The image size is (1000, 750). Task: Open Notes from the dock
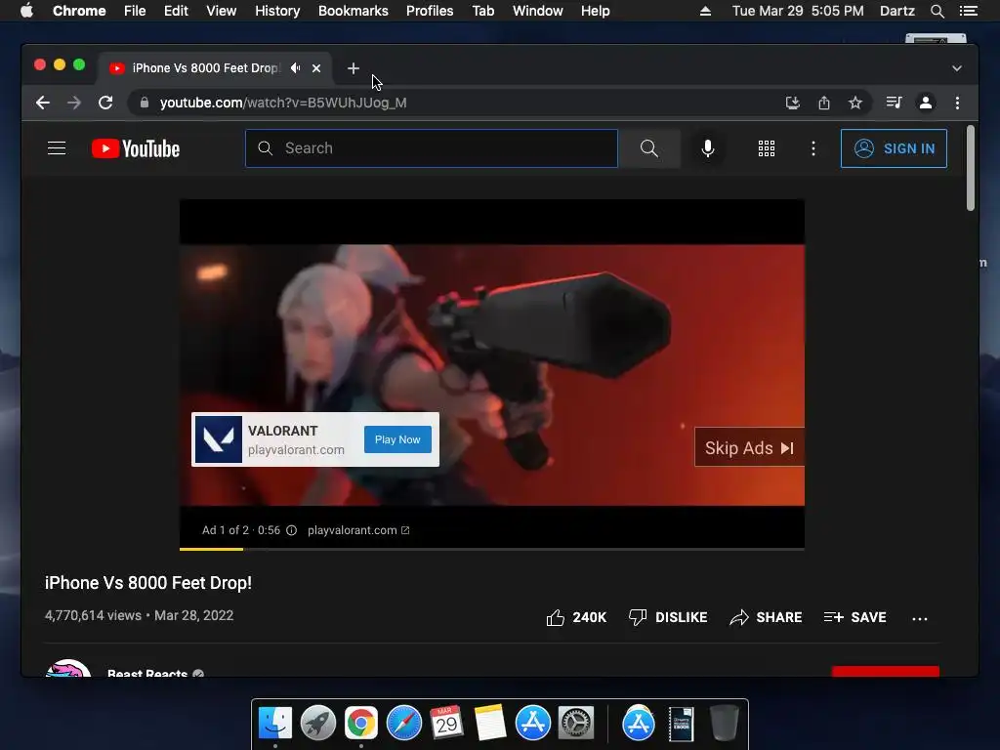490,724
